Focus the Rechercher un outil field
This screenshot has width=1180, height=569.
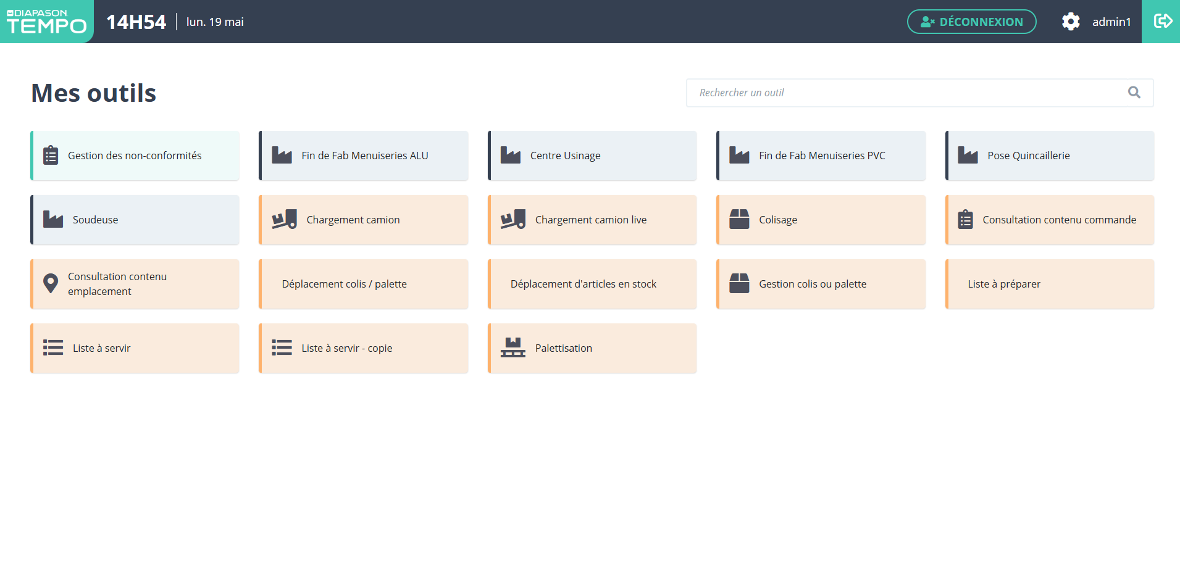pyautogui.click(x=908, y=93)
